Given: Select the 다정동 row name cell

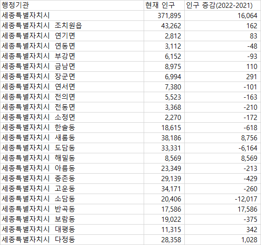Looking at the screenshot, I should [72, 239].
